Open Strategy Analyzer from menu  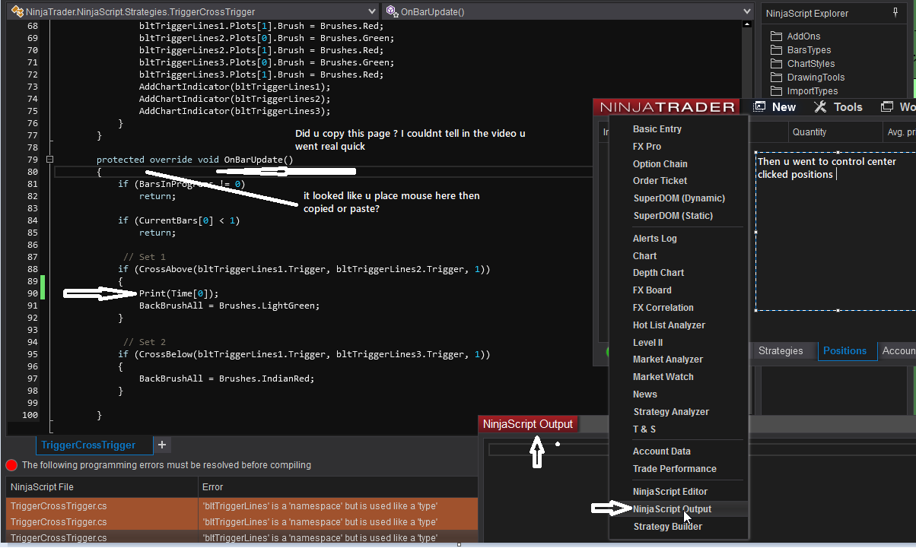click(671, 412)
